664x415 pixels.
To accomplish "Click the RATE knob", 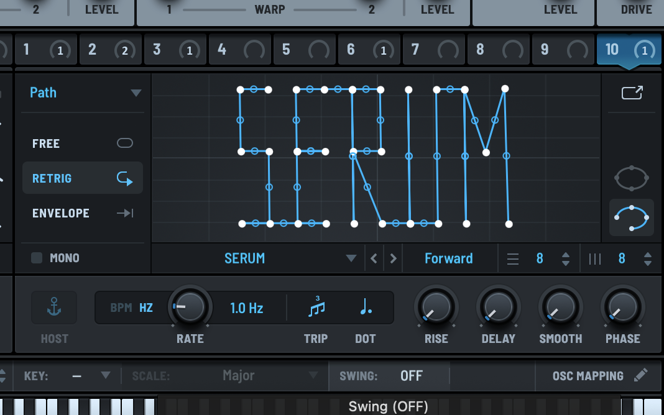I will (x=190, y=307).
